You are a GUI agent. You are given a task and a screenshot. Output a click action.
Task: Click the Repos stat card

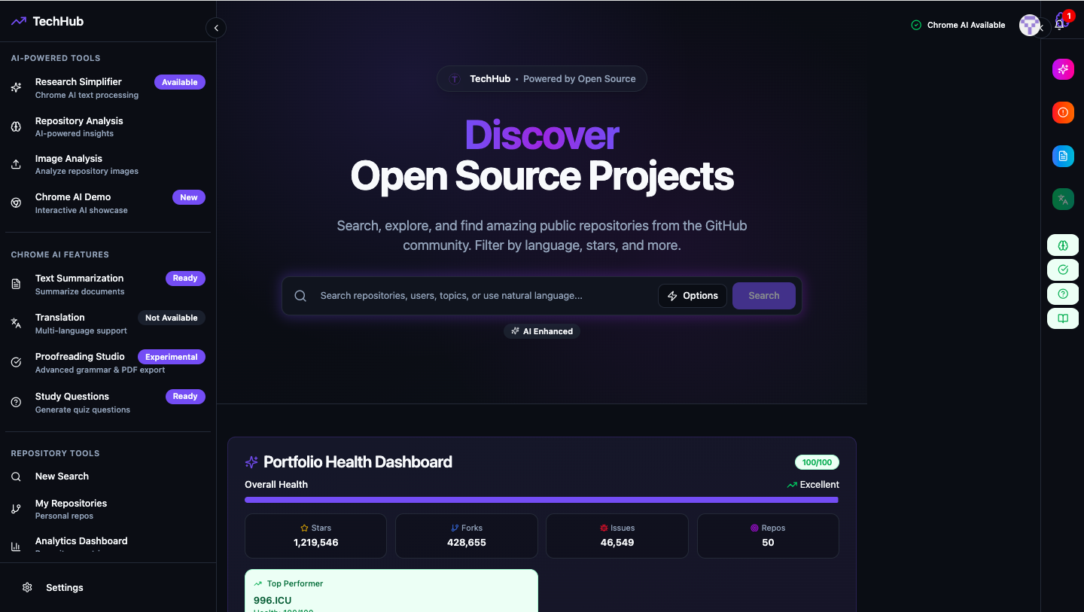[768, 536]
